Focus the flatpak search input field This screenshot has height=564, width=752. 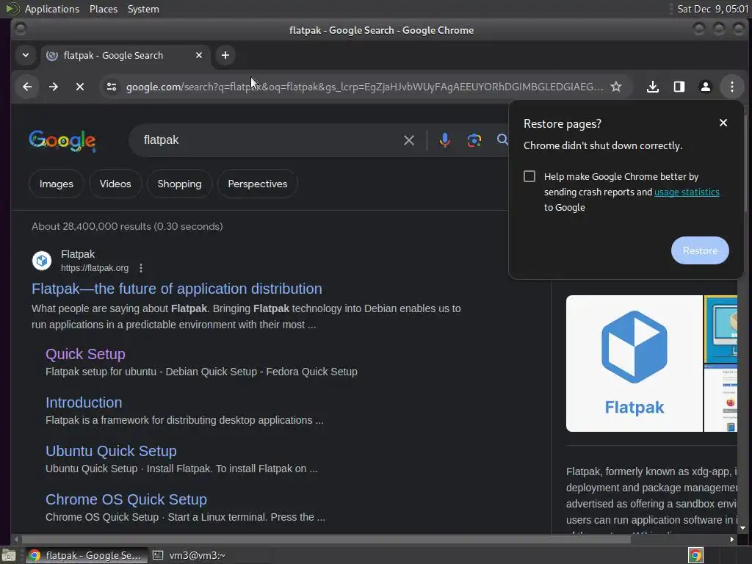269,140
